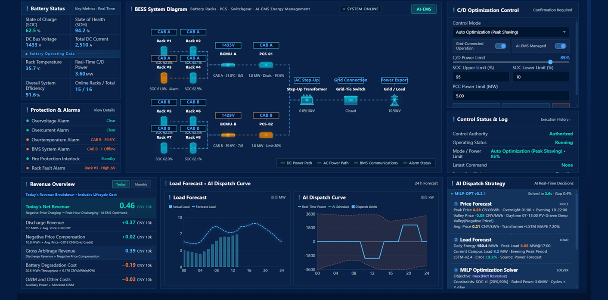Click the Grid Connection label tag
The width and height of the screenshot is (608, 300).
351,80
